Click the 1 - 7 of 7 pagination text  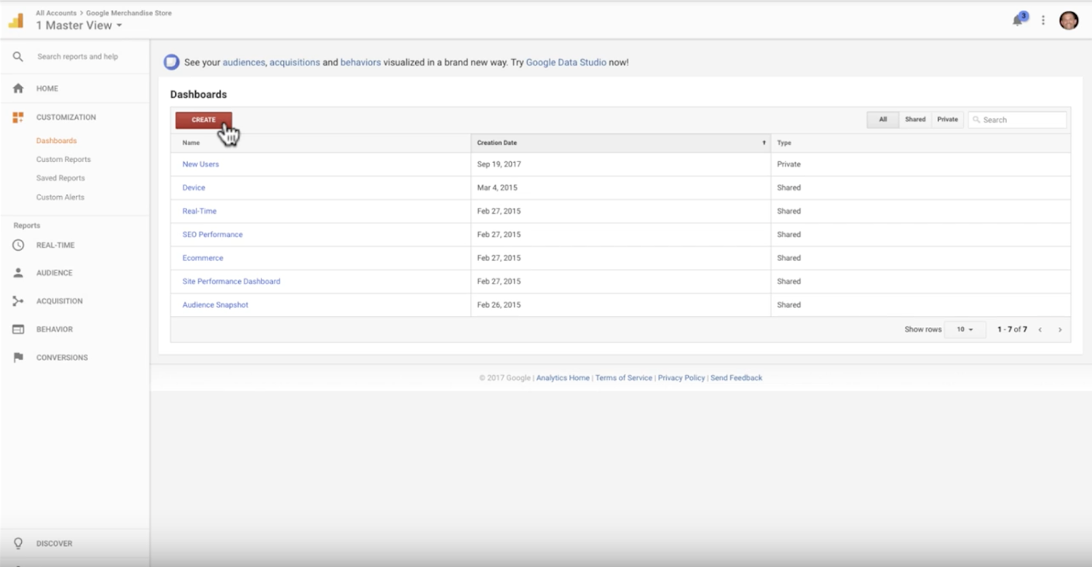(1012, 330)
